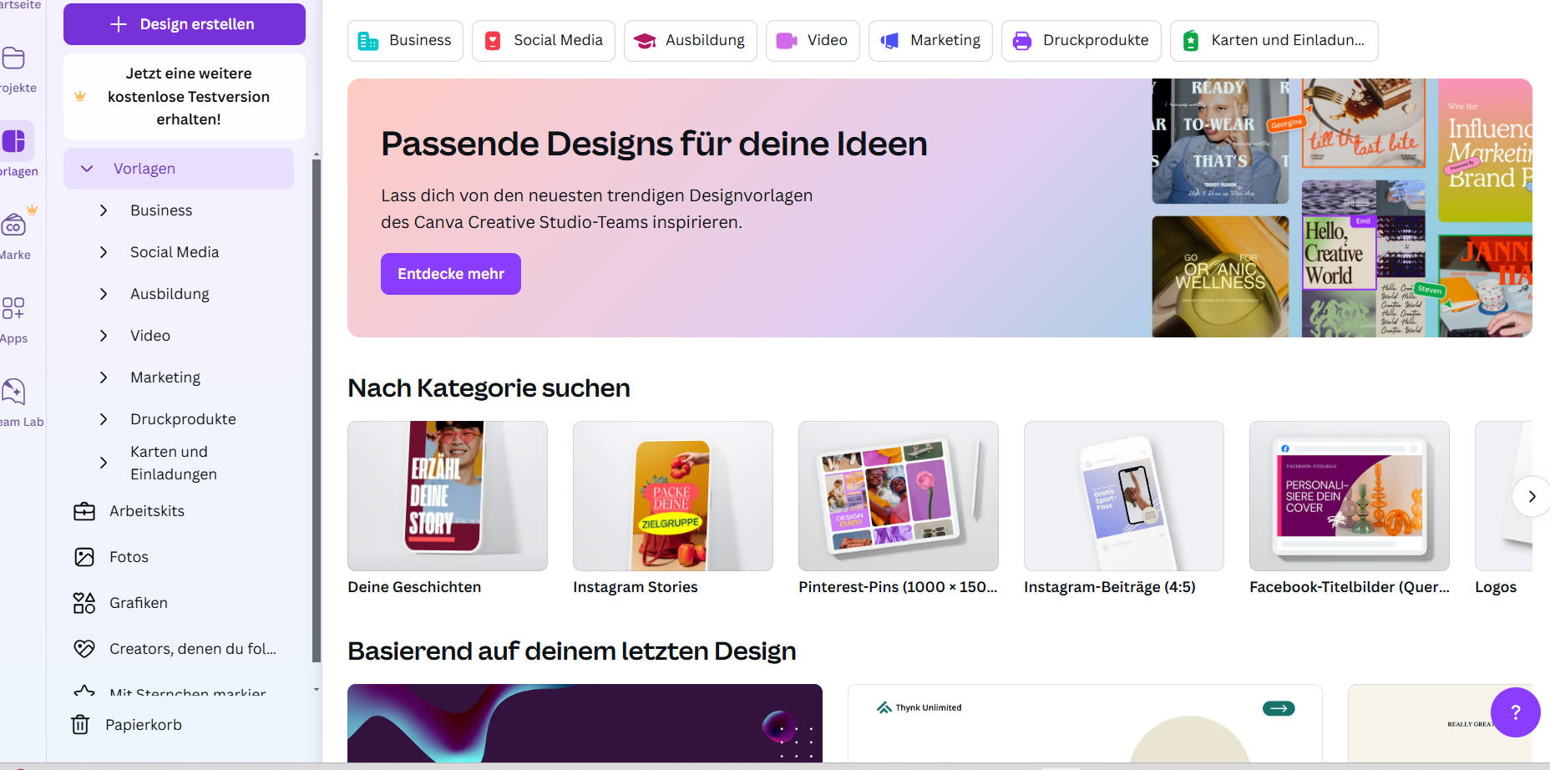This screenshot has width=1550, height=770.
Task: Expand the Druckprodukte subcategory
Action: pos(104,419)
